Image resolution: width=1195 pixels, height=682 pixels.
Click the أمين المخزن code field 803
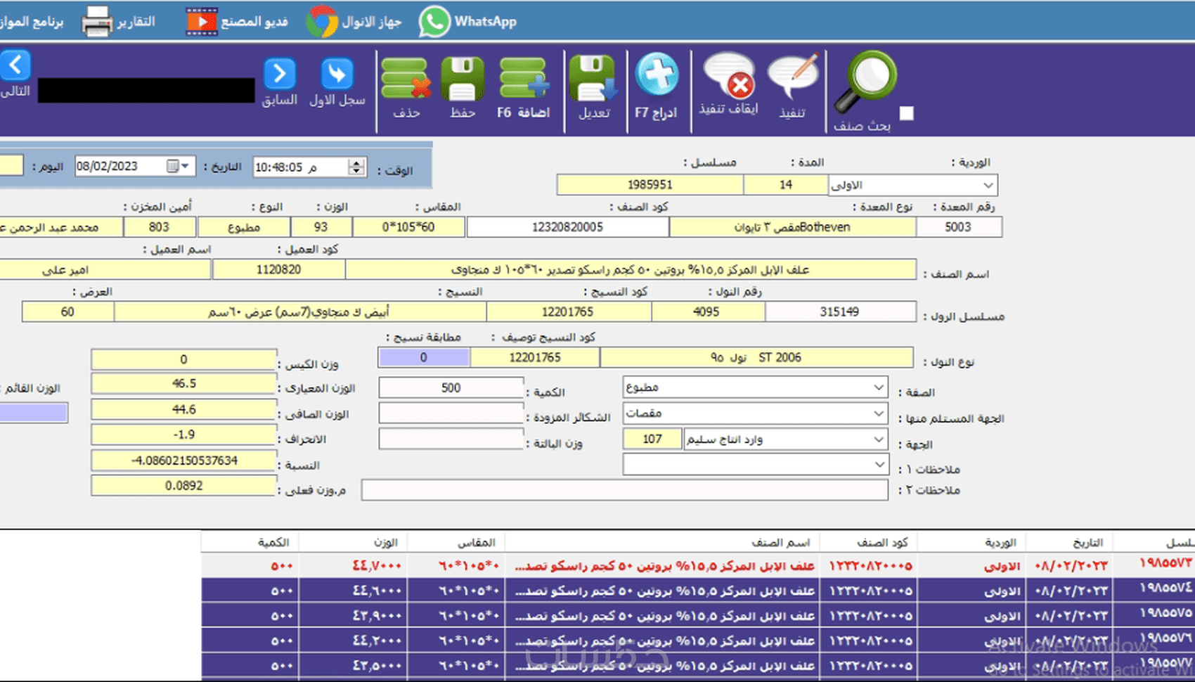tap(159, 227)
